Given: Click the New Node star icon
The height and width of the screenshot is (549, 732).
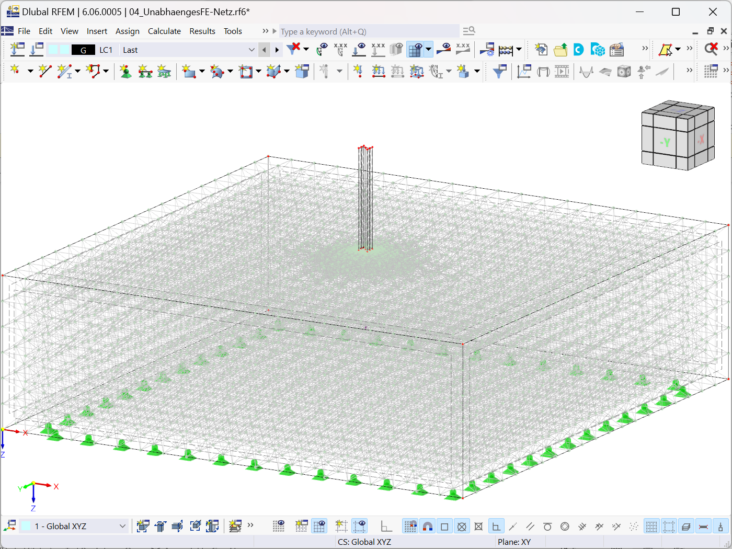Looking at the screenshot, I should coord(15,71).
